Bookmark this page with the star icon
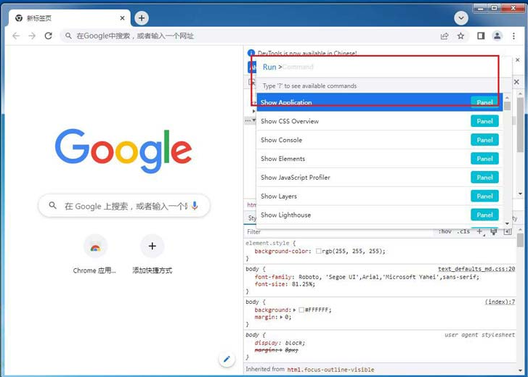The height and width of the screenshot is (377, 528). pos(460,36)
